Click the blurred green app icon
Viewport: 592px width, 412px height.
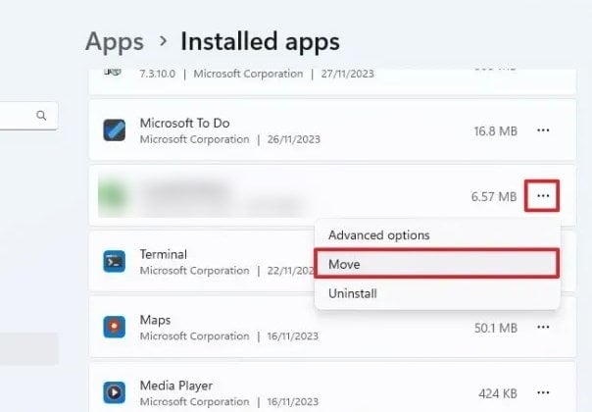point(112,196)
